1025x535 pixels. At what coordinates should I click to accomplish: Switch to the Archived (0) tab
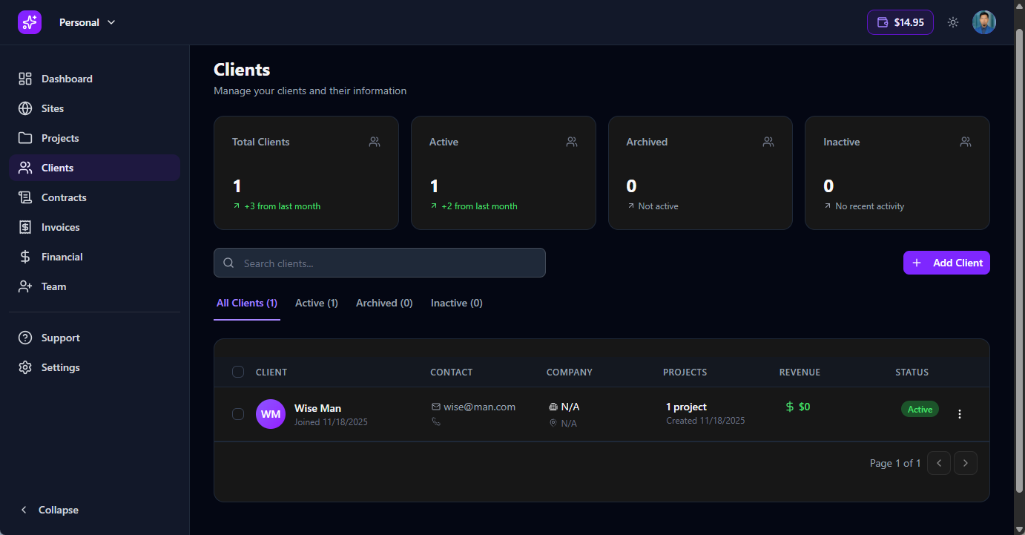pos(384,303)
